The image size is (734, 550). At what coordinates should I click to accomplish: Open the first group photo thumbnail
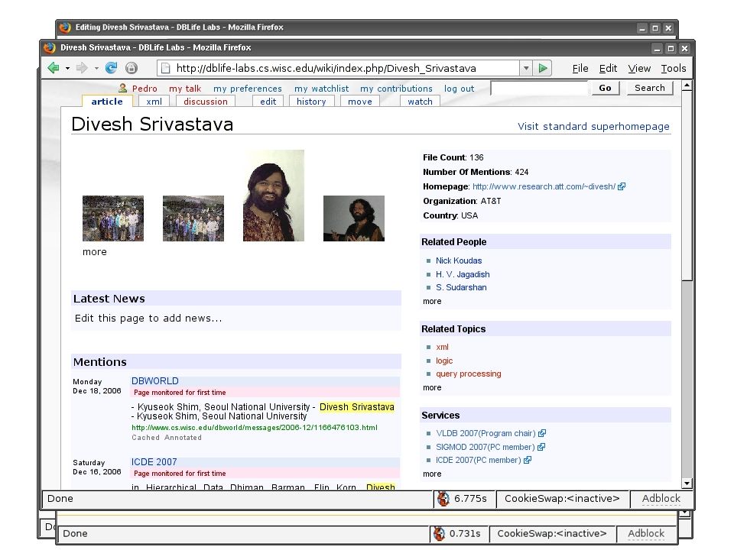(113, 218)
